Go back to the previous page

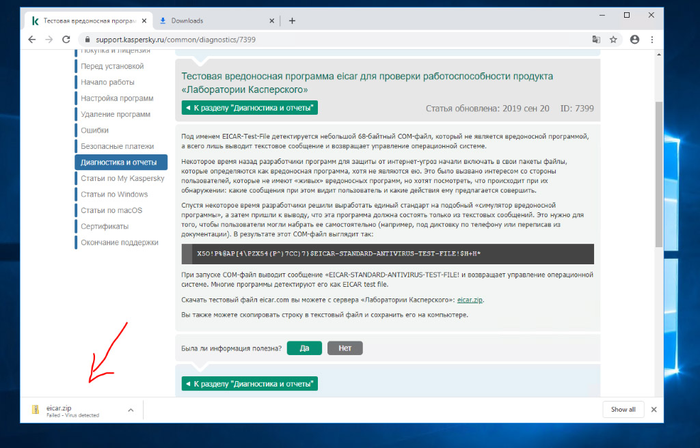(x=31, y=40)
